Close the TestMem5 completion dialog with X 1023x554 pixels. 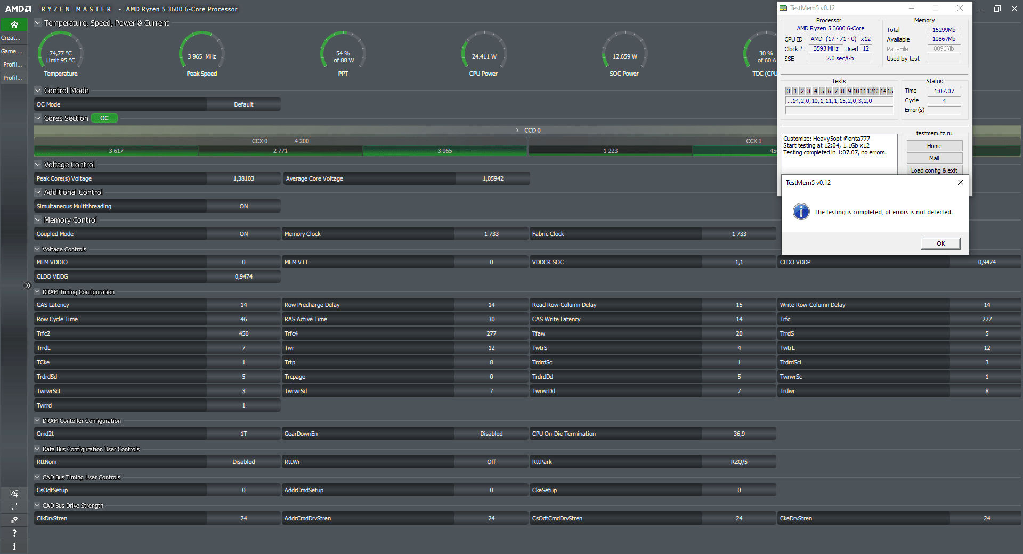960,182
